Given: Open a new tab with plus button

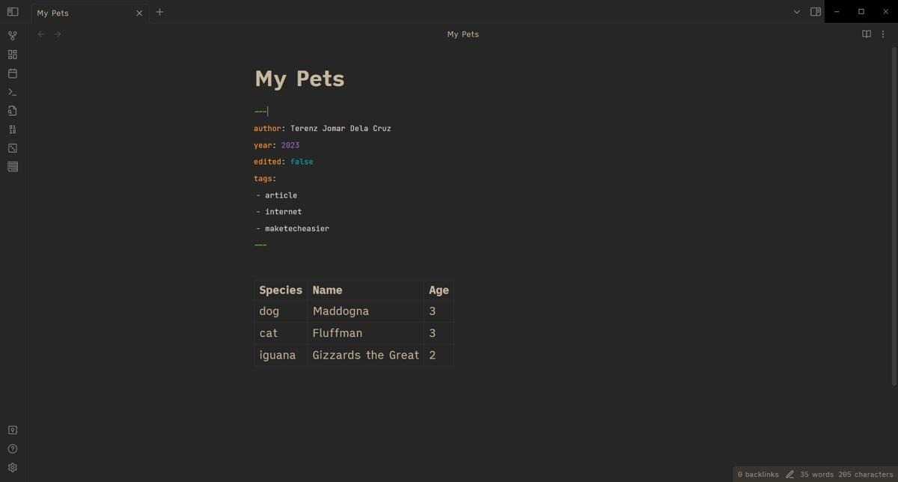Looking at the screenshot, I should coord(159,12).
